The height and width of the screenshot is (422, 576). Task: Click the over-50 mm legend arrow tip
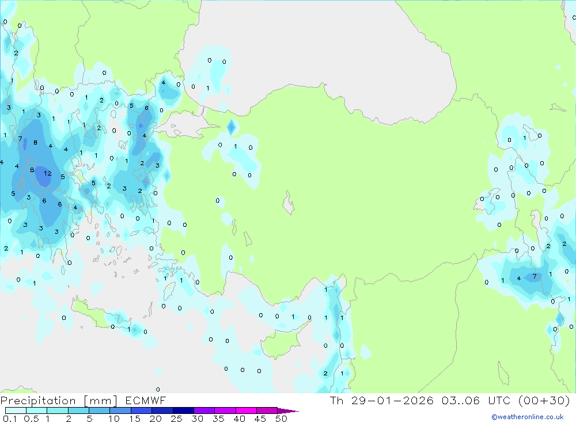[x=288, y=410]
